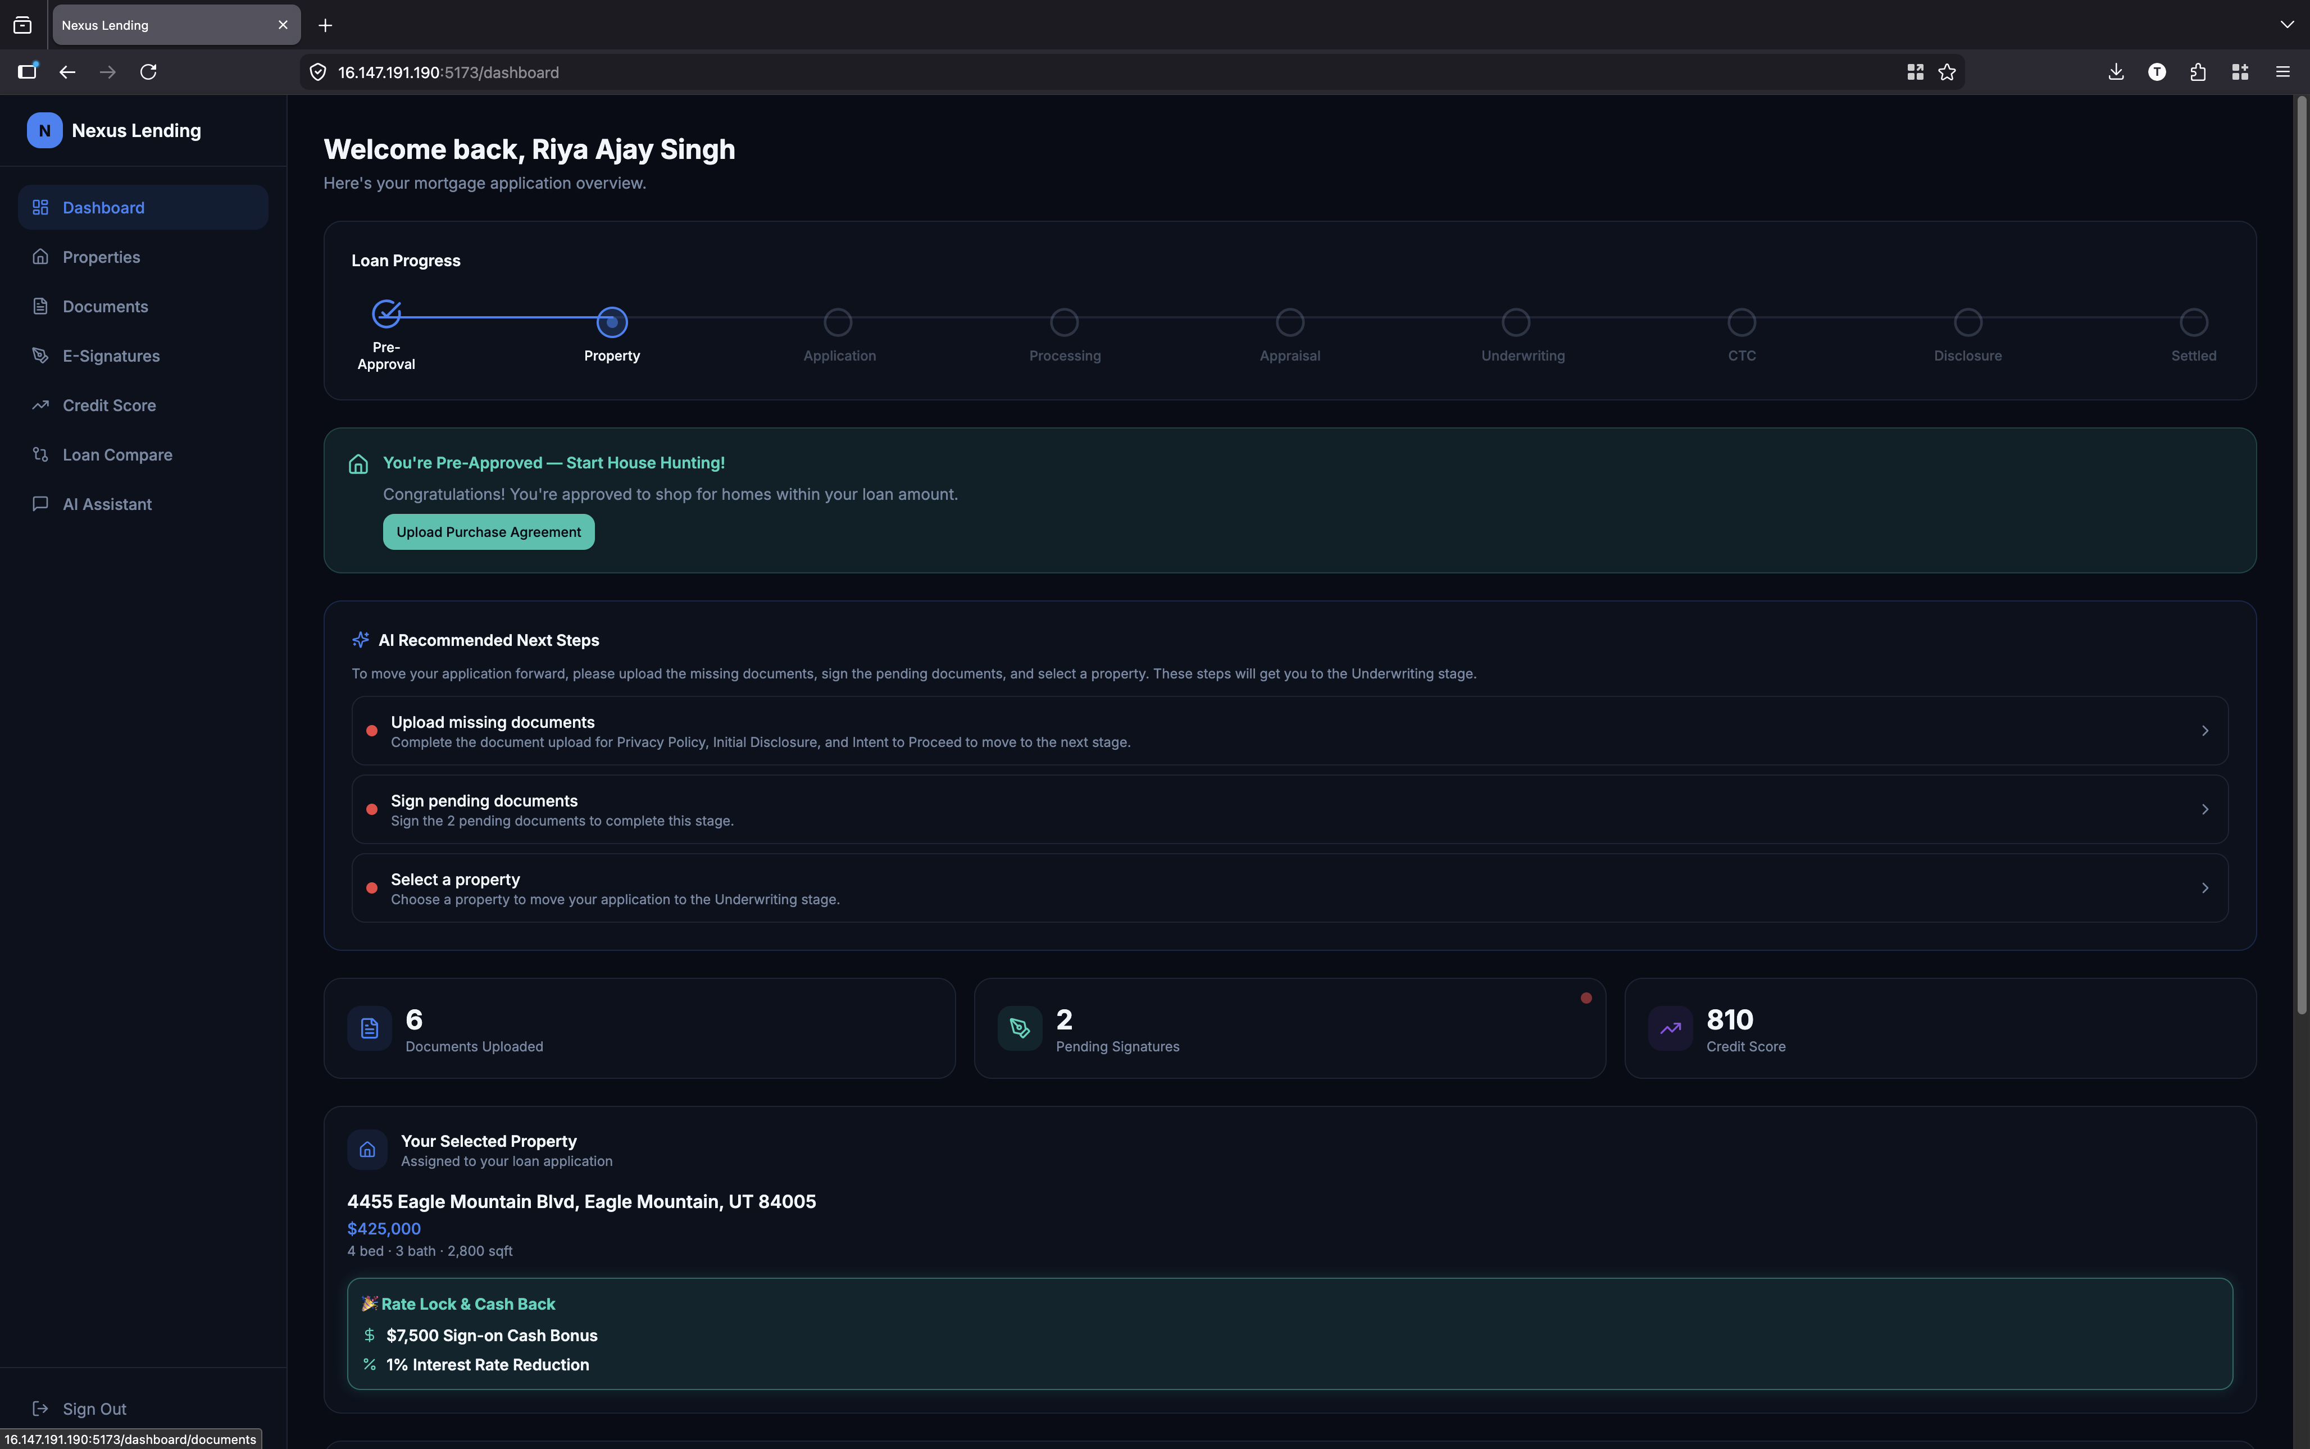Open the browser extensions puzzle icon
Screen dimensions: 2310x1449
2198,72
